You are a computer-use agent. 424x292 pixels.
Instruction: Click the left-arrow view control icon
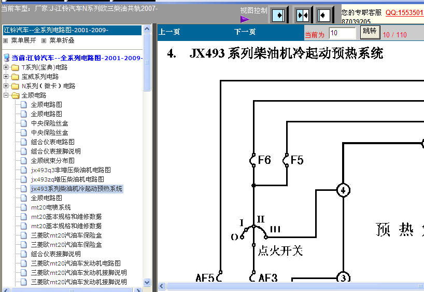pyautogui.click(x=323, y=15)
